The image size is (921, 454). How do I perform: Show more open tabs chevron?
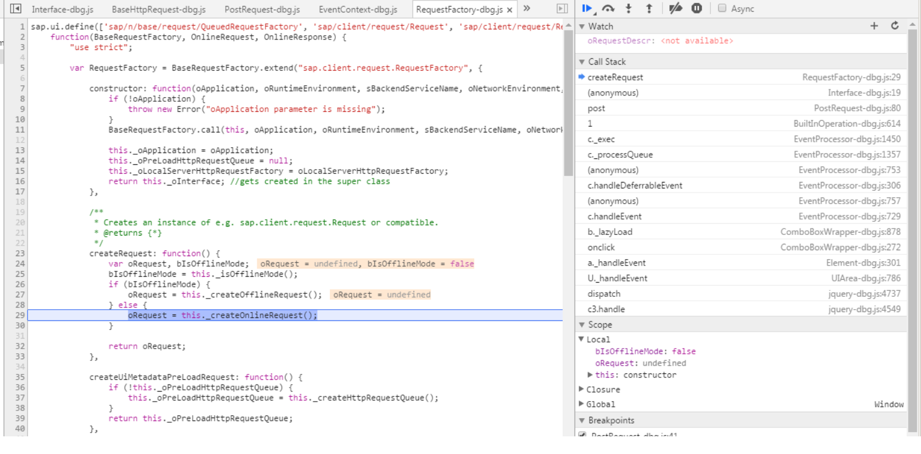coord(527,8)
